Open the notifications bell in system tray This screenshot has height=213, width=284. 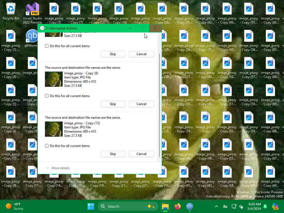(x=265, y=206)
